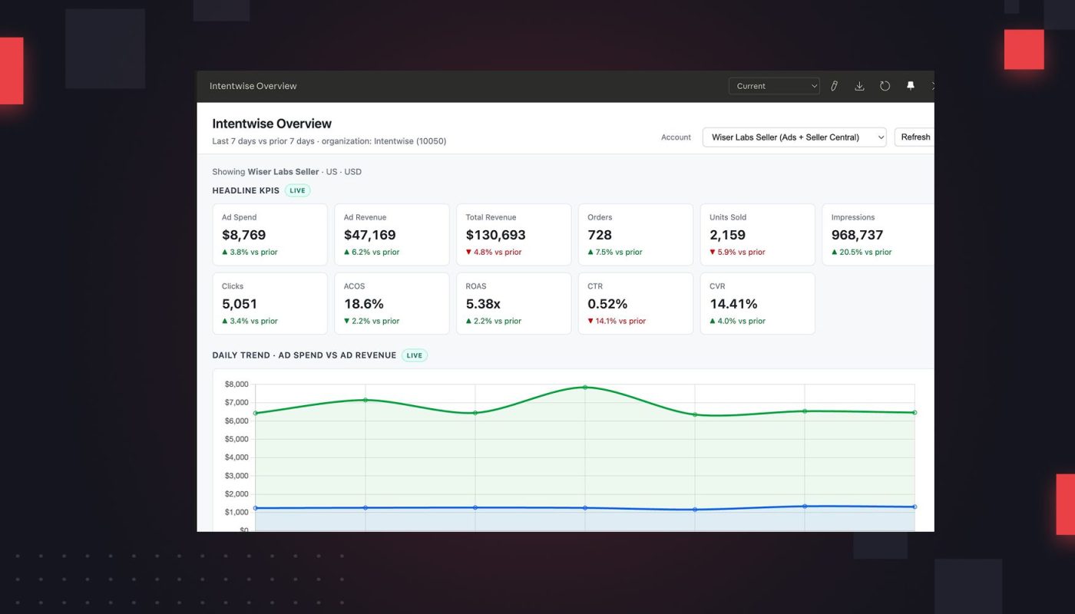This screenshot has height=614, width=1075.
Task: Pin the Intentwise Overview dashboard
Action: coord(910,85)
